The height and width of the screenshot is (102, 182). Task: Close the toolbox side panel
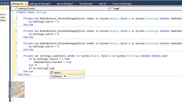click(x=8, y=3)
